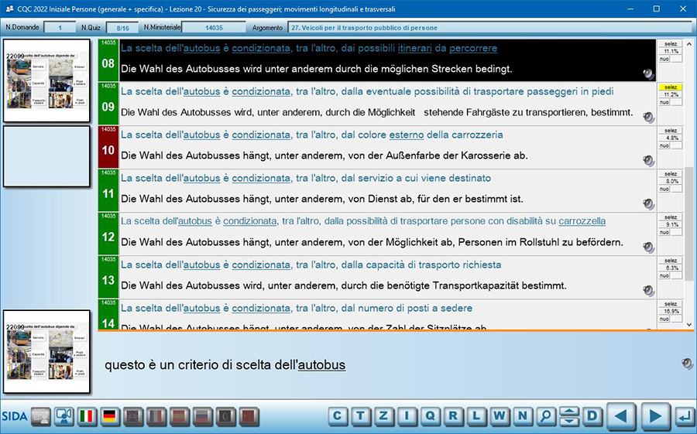The image size is (697, 434).
Task: Go to next question with right arrow
Action: point(655,416)
